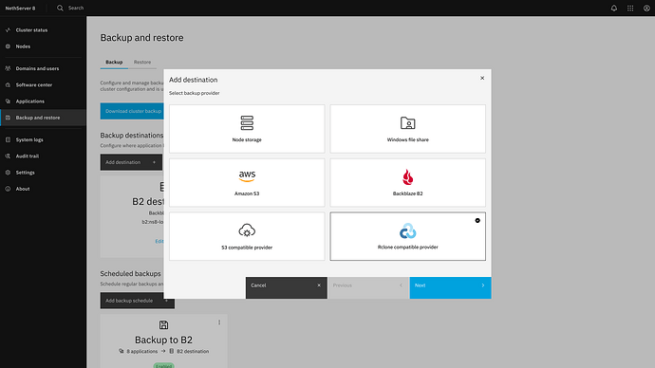655x368 pixels.
Task: Open the app launcher grid icon
Action: 630,8
